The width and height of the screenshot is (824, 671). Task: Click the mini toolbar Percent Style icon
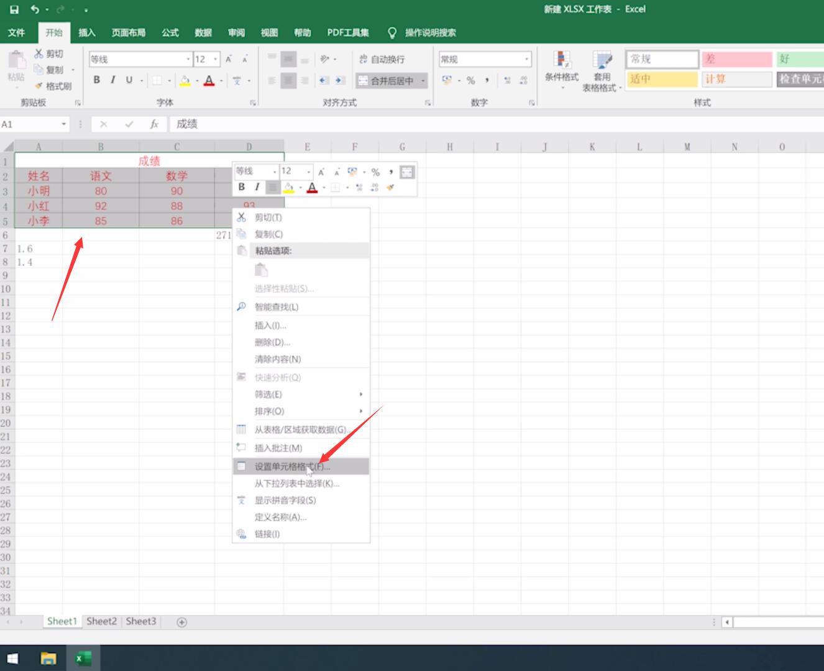pos(375,172)
